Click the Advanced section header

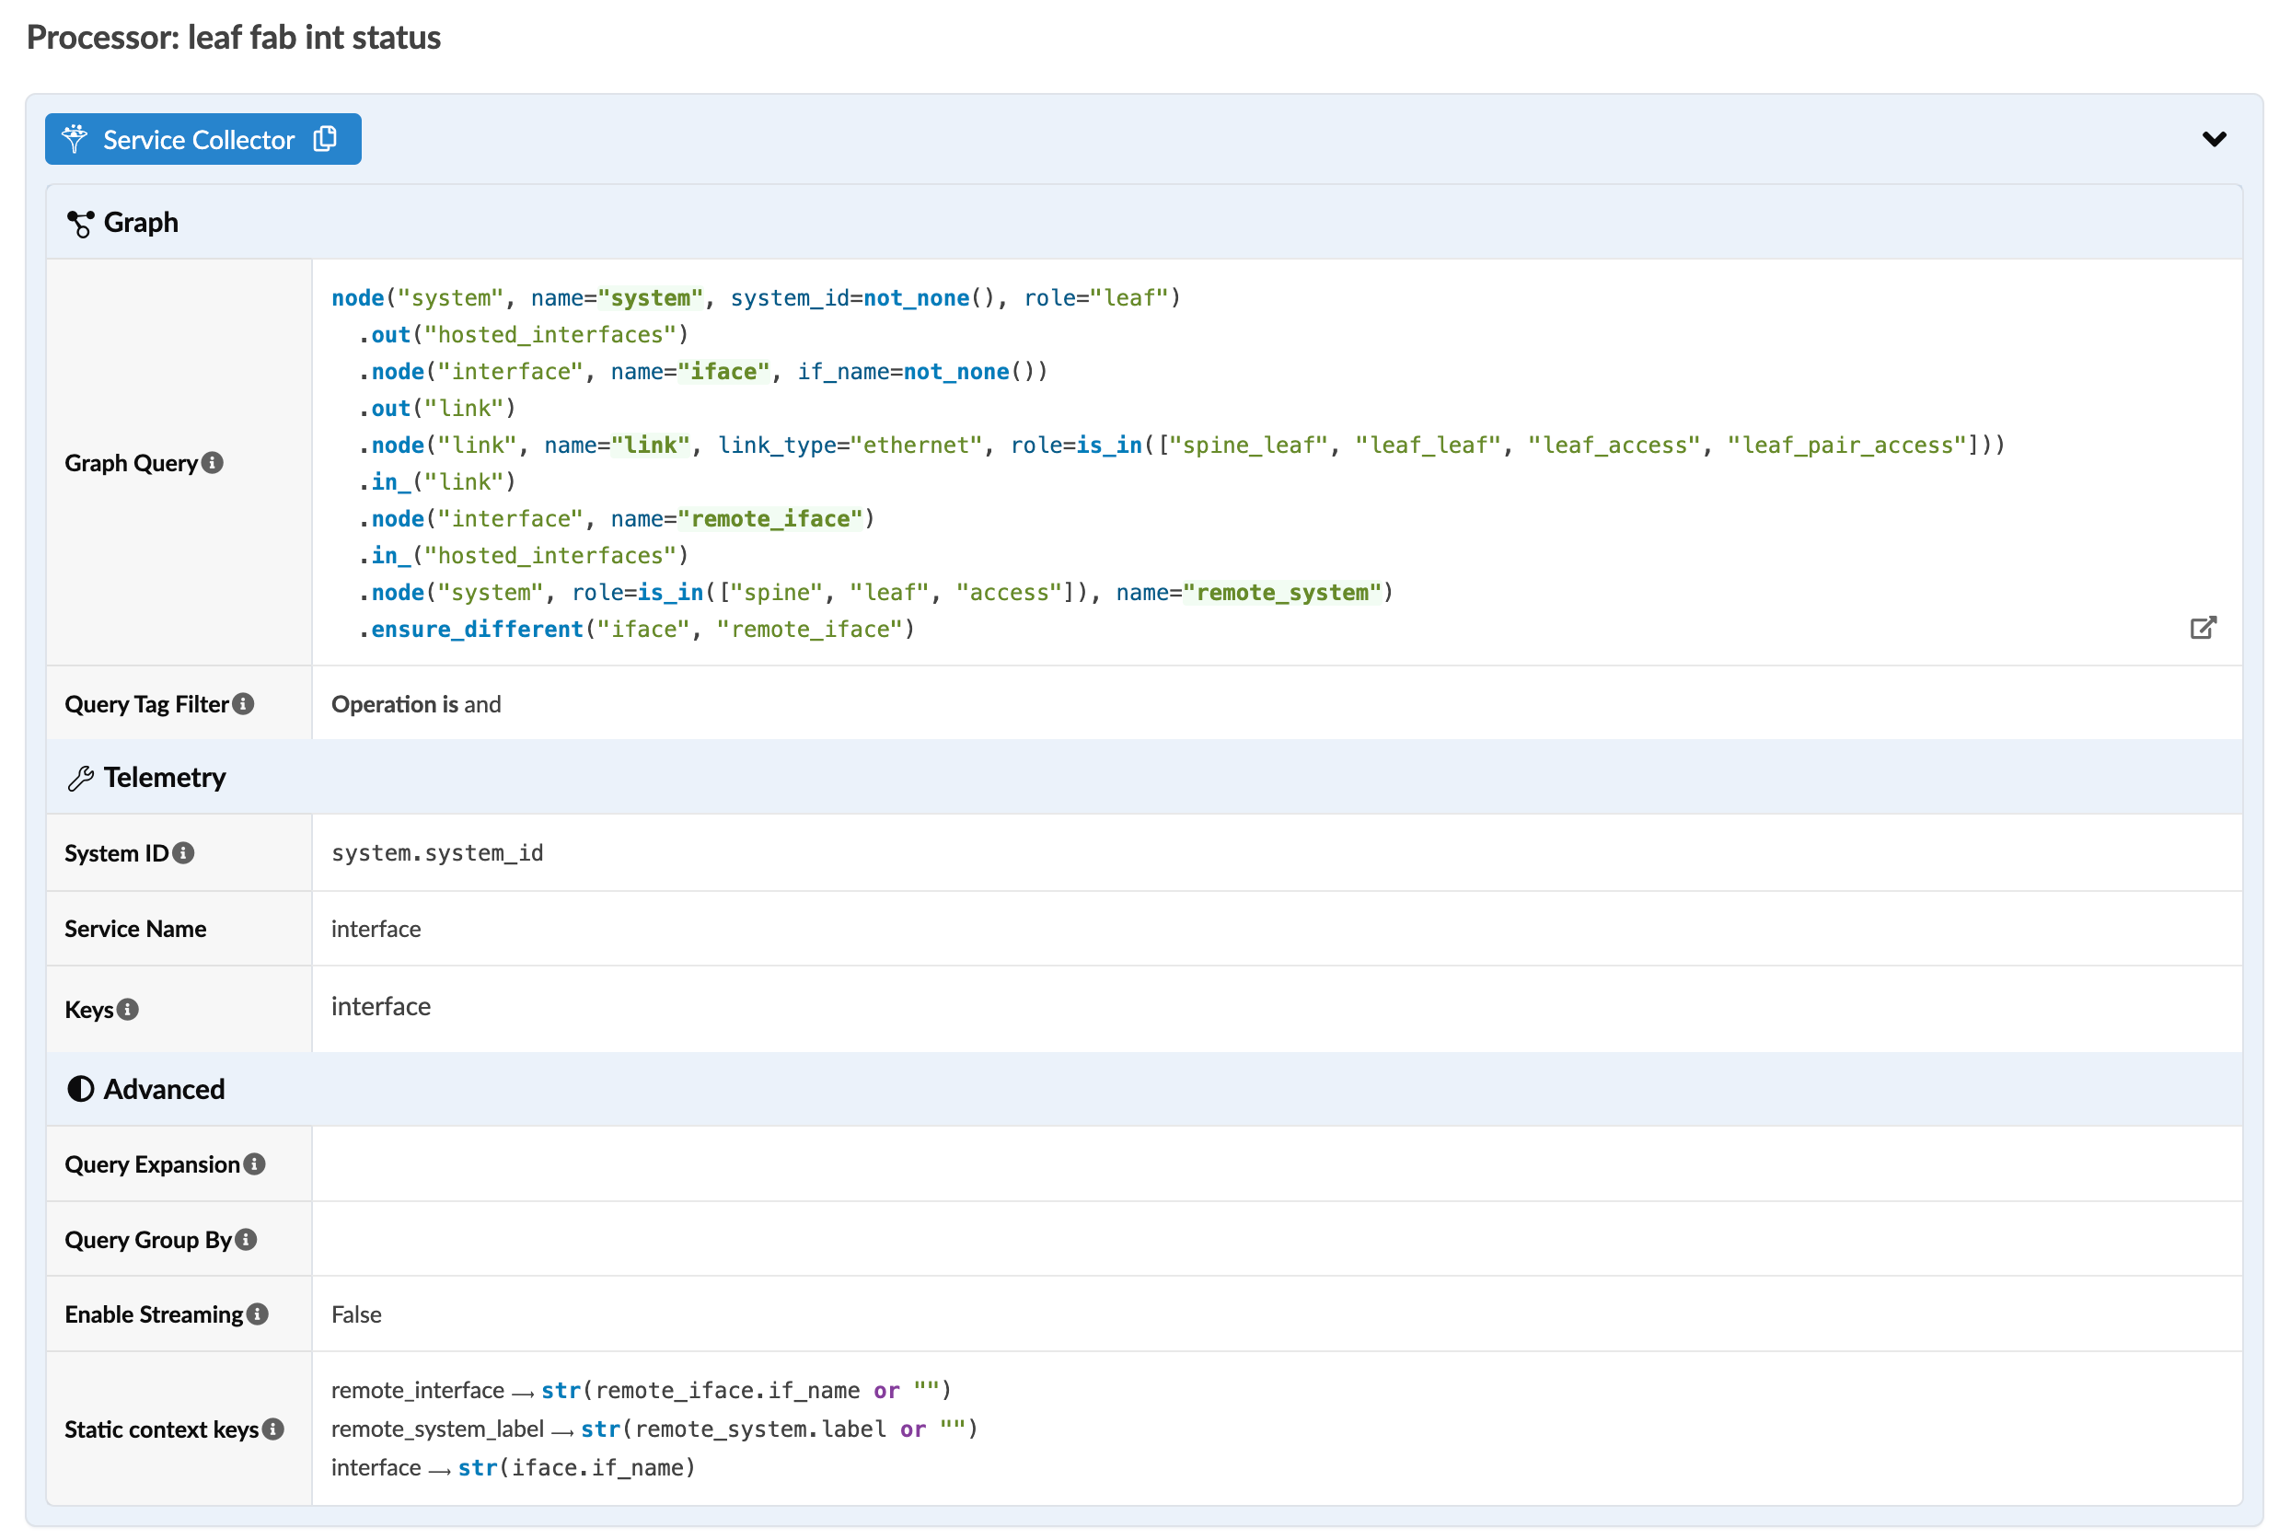(x=164, y=1089)
